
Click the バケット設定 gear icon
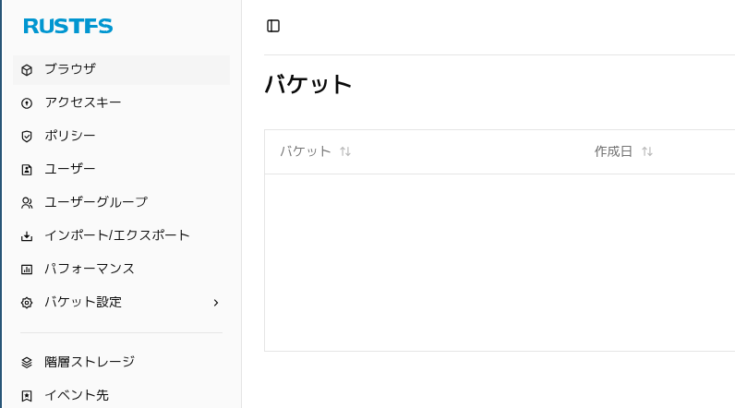[x=27, y=303]
